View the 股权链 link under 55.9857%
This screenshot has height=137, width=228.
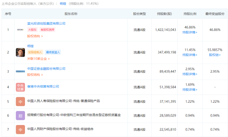(215, 55)
